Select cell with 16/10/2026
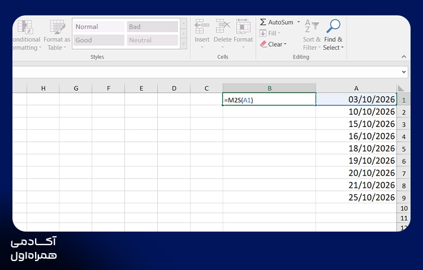The image size is (423, 270). [x=356, y=136]
